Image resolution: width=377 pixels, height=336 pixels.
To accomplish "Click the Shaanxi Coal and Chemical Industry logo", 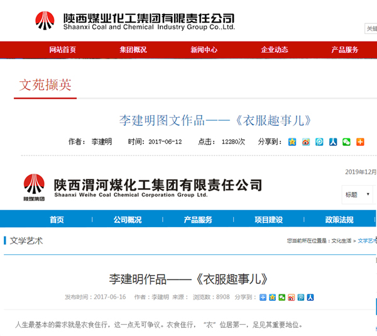I will pos(45,21).
